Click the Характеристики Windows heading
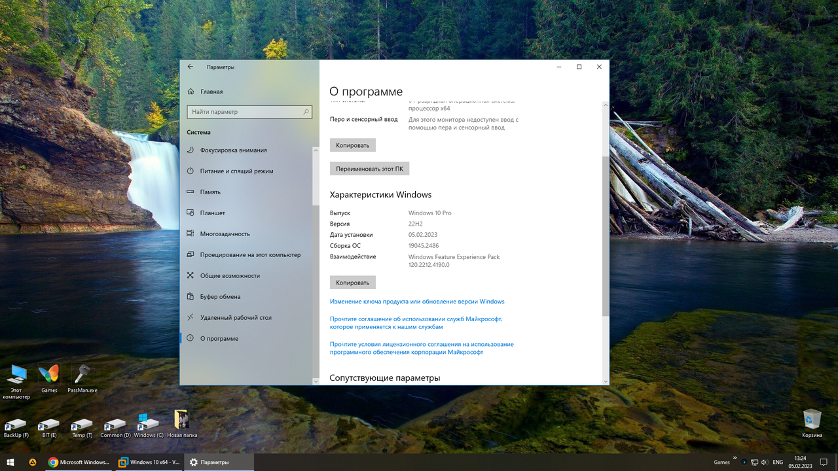The height and width of the screenshot is (471, 838). coord(380,195)
